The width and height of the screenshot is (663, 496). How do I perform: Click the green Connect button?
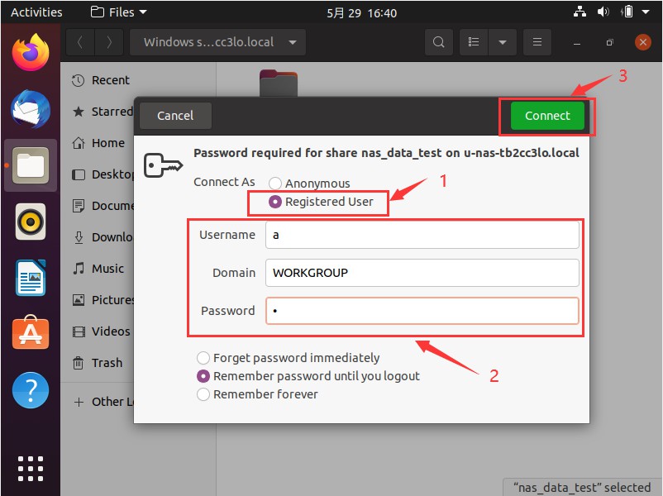tap(547, 116)
